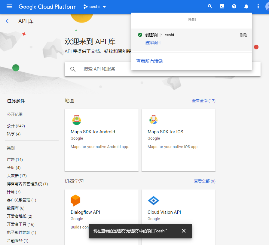Filter by 私享 (4) visibility
Screen dimensions: 269x245
coord(14,134)
